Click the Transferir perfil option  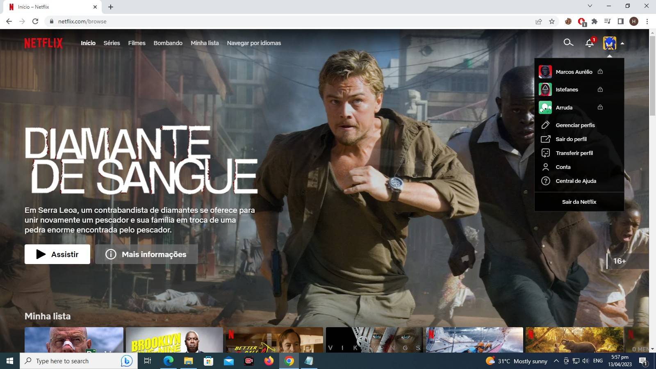[574, 153]
